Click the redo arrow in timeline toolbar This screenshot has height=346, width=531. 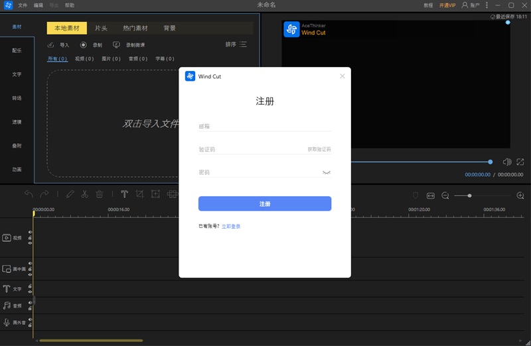(x=44, y=194)
